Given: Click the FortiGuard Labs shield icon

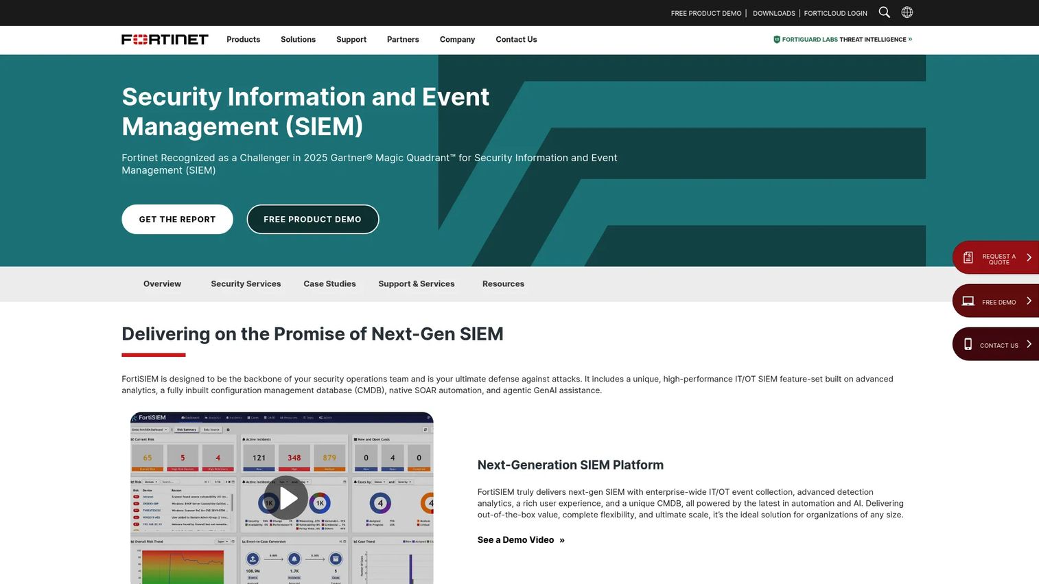Looking at the screenshot, I should tap(777, 40).
